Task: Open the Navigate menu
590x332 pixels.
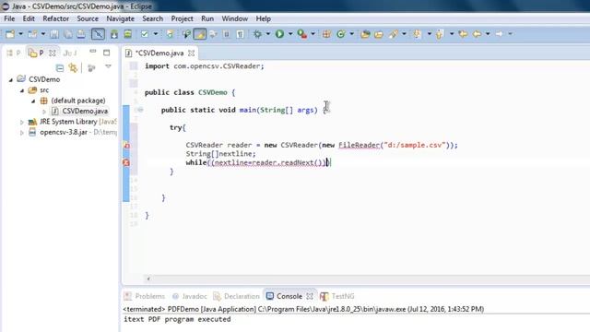Action: coord(121,18)
